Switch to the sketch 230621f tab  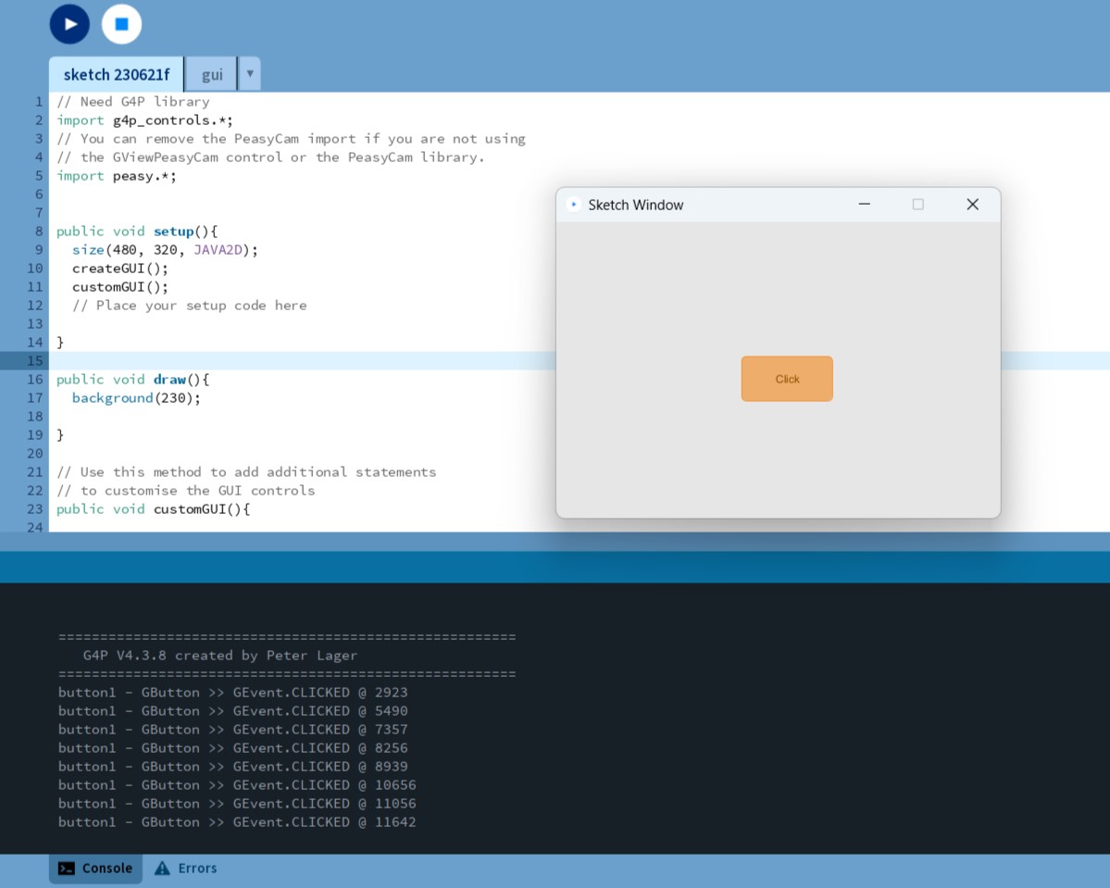pyautogui.click(x=116, y=74)
